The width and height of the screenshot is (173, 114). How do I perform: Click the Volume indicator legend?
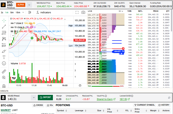(18, 64)
